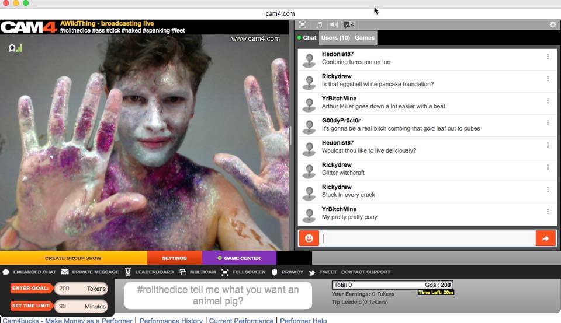Open the emoji picker
This screenshot has width=561, height=323.
[309, 238]
